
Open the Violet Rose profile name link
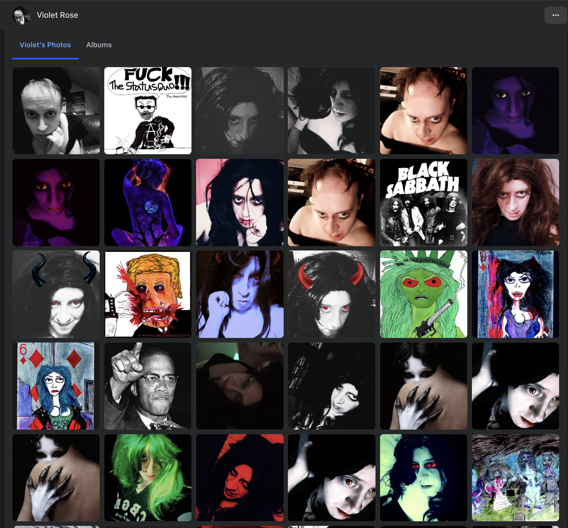click(57, 15)
